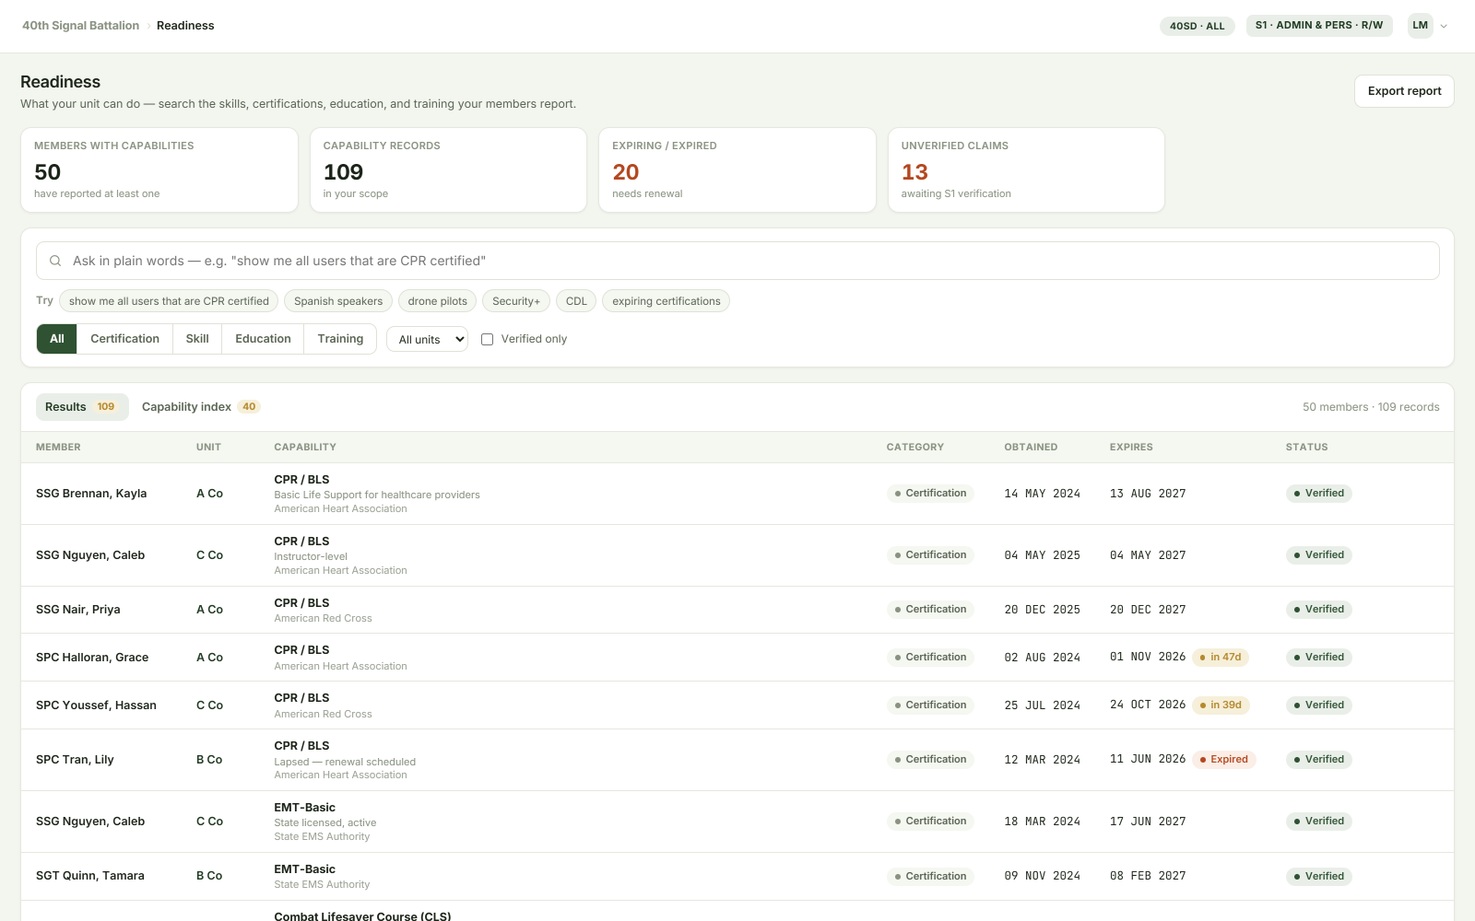The width and height of the screenshot is (1475, 921).
Task: Select the Certification filter tab
Action: [124, 339]
